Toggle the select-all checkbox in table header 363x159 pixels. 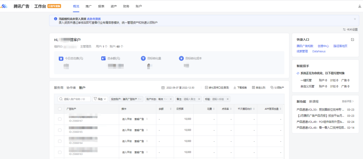click(x=60, y=109)
